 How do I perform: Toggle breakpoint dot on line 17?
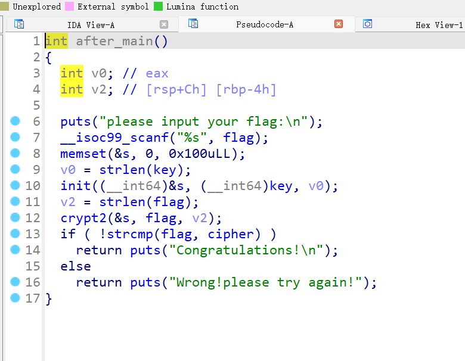coord(15,298)
